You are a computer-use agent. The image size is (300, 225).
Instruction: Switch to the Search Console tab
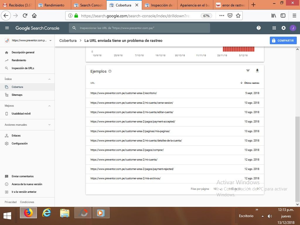(x=88, y=5)
